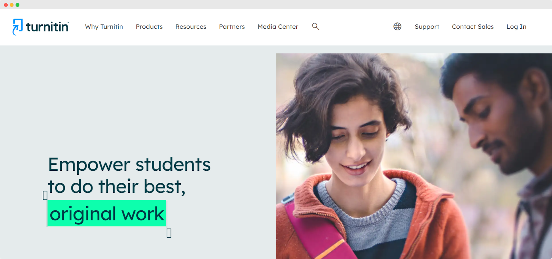
Task: Click the hero photo of students
Action: pyautogui.click(x=414, y=156)
